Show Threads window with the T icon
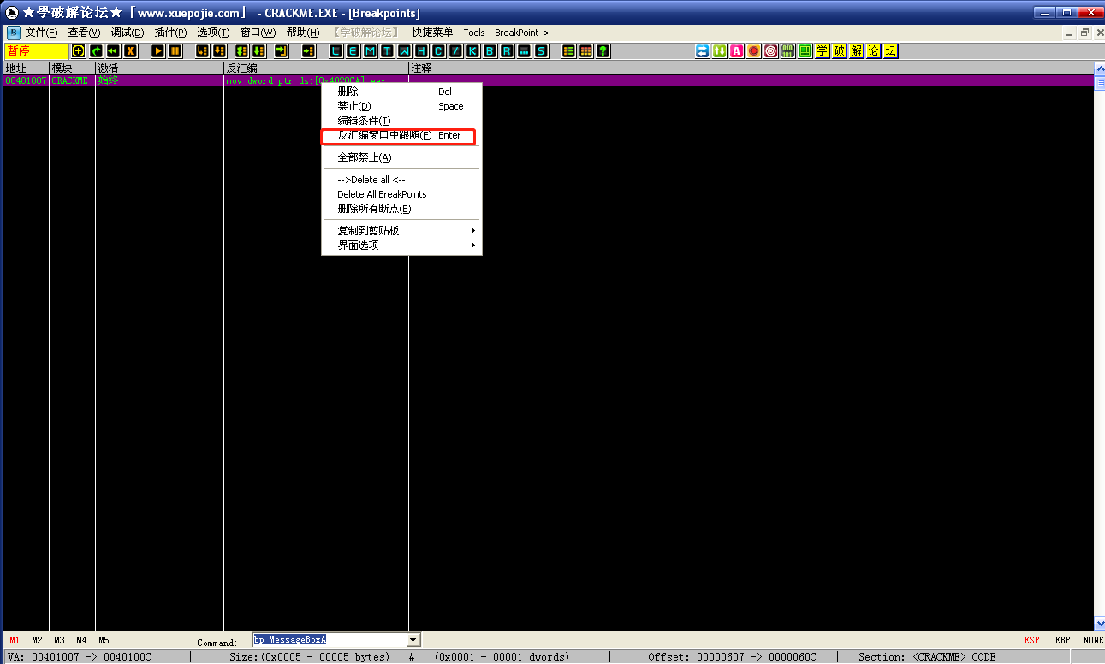This screenshot has height=664, width=1105. [x=387, y=51]
